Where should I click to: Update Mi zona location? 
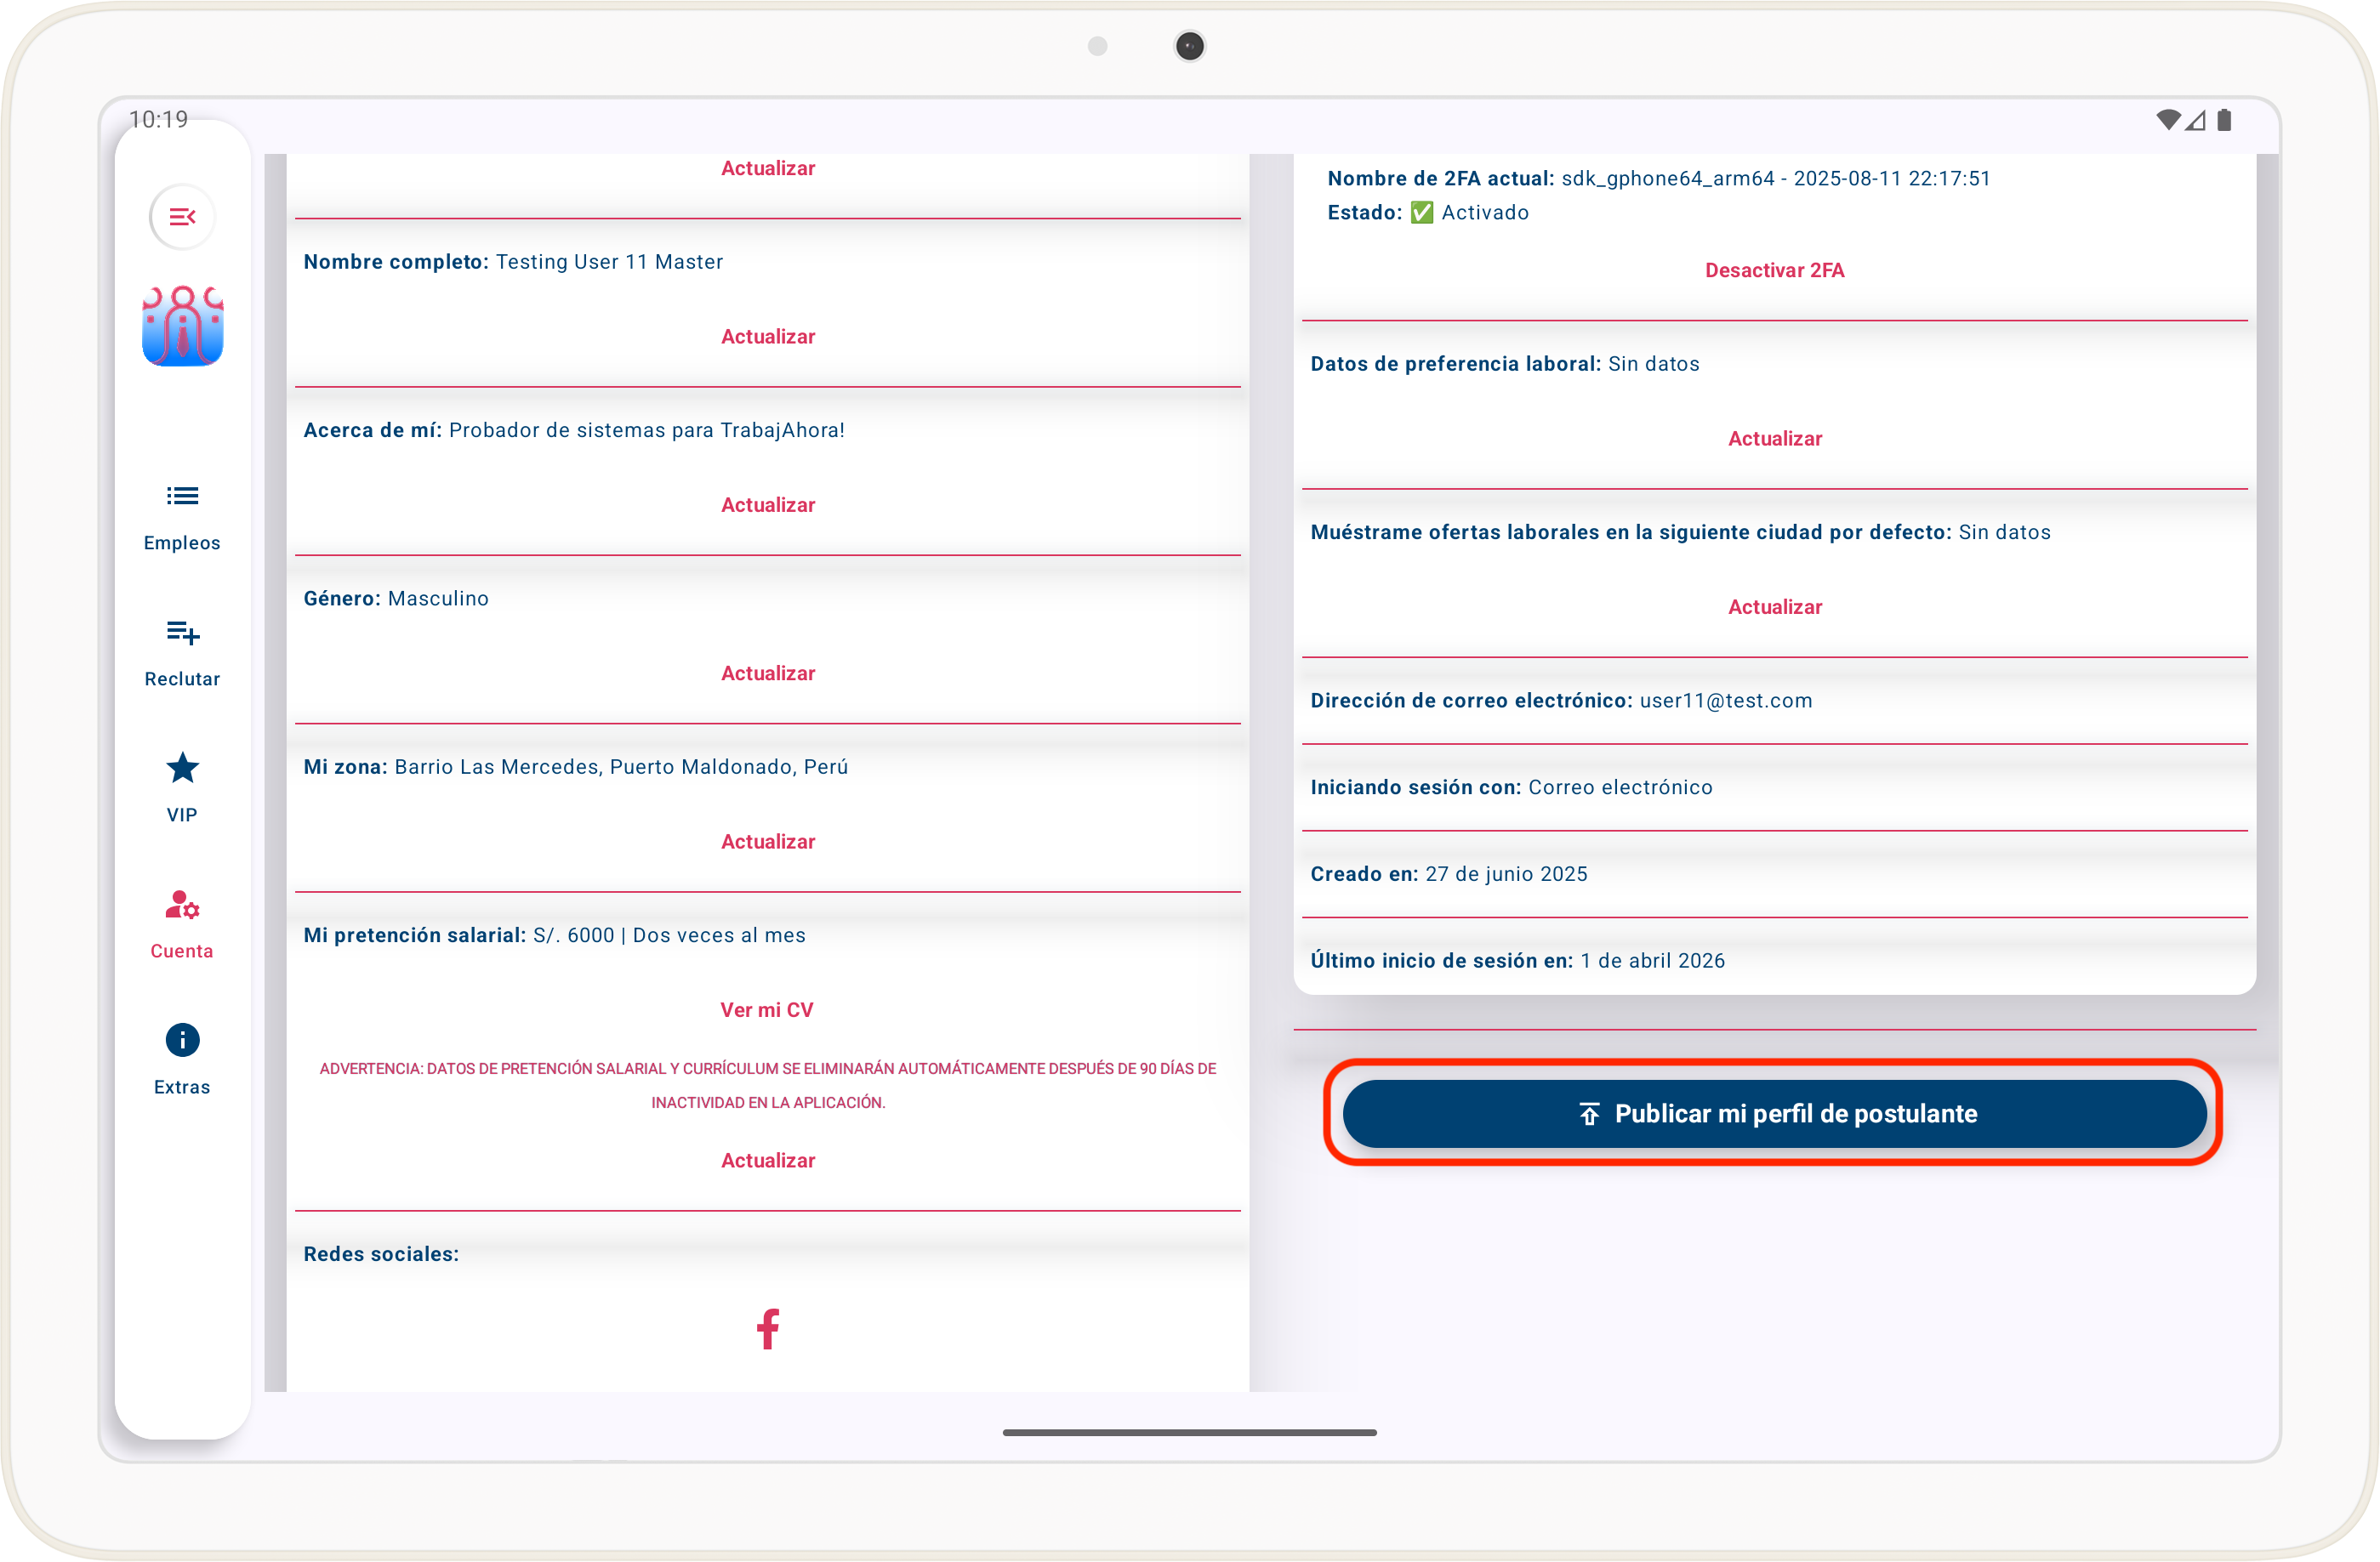coord(768,842)
